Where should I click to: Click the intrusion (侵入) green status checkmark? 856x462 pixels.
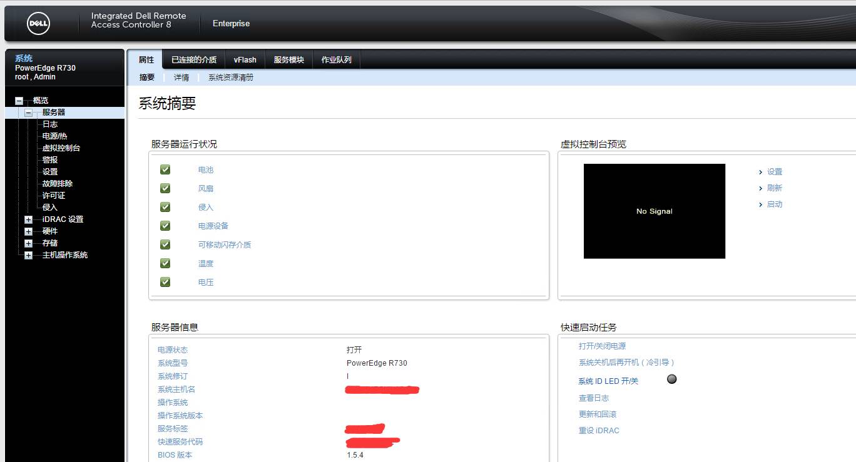tap(165, 207)
